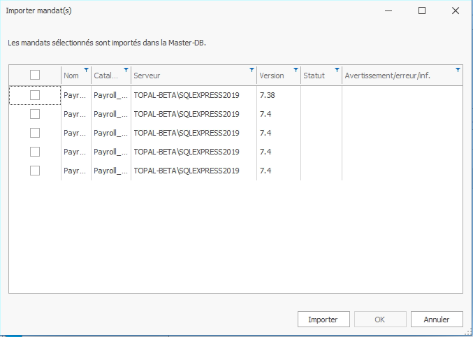Open the Version column filter icon
The height and width of the screenshot is (337, 473).
[x=296, y=70]
